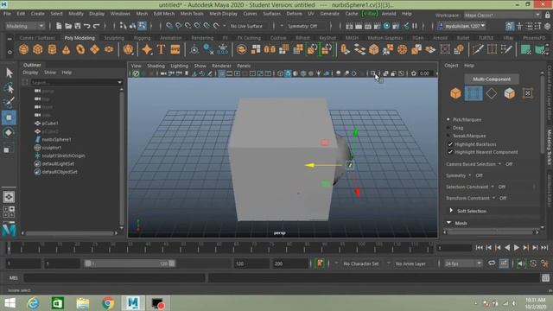Open Camera Based Selection dropdown
Image resolution: width=553 pixels, height=311 pixels.
click(499, 164)
